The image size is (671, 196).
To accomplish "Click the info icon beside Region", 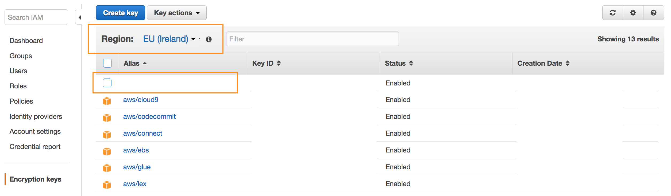I will (x=209, y=39).
